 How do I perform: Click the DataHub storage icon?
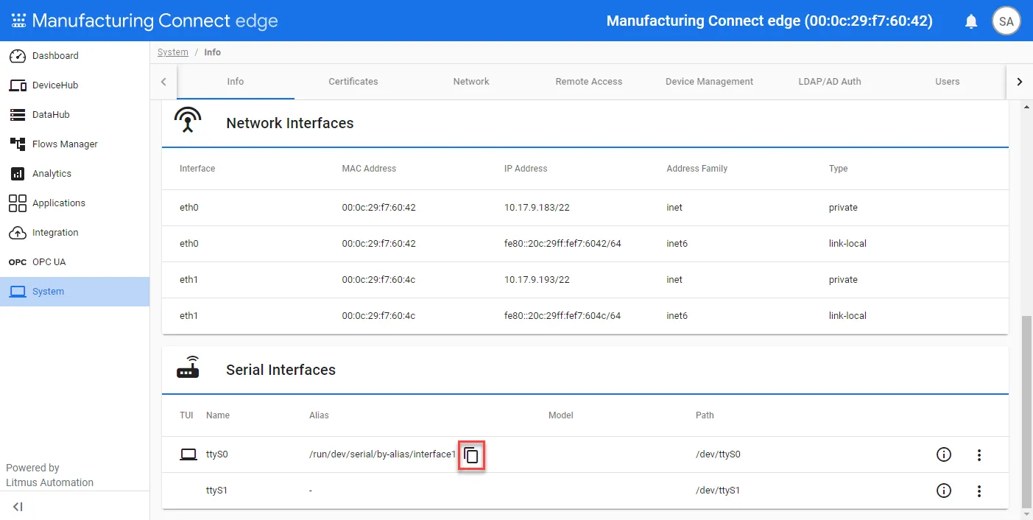click(18, 115)
